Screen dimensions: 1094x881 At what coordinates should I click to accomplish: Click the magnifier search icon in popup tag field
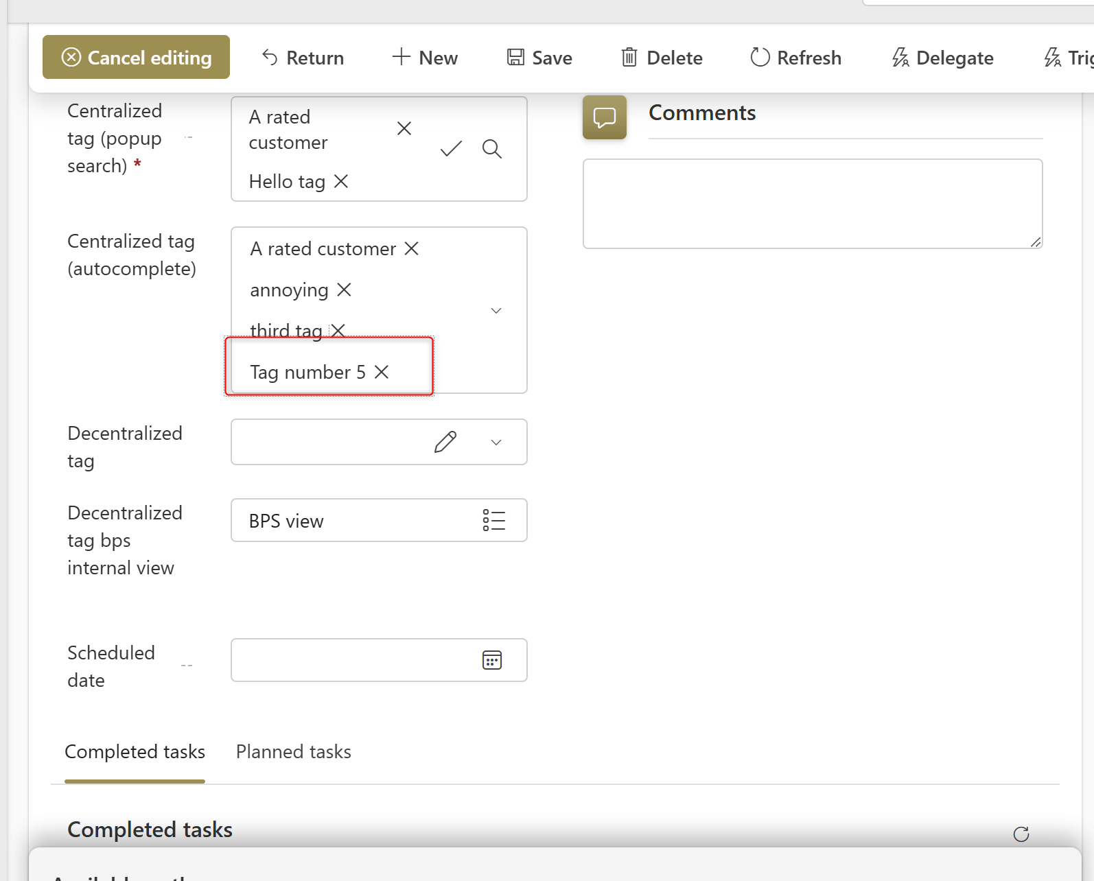[x=491, y=149]
